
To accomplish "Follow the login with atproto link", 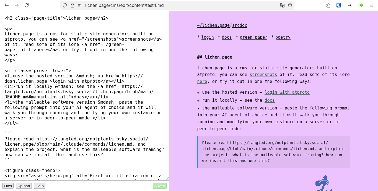I will pyautogui.click(x=287, y=92).
